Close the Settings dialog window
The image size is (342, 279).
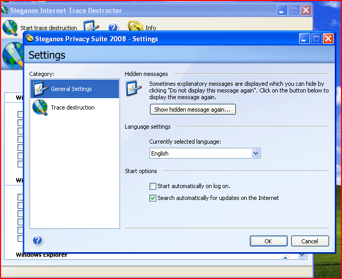[328, 39]
